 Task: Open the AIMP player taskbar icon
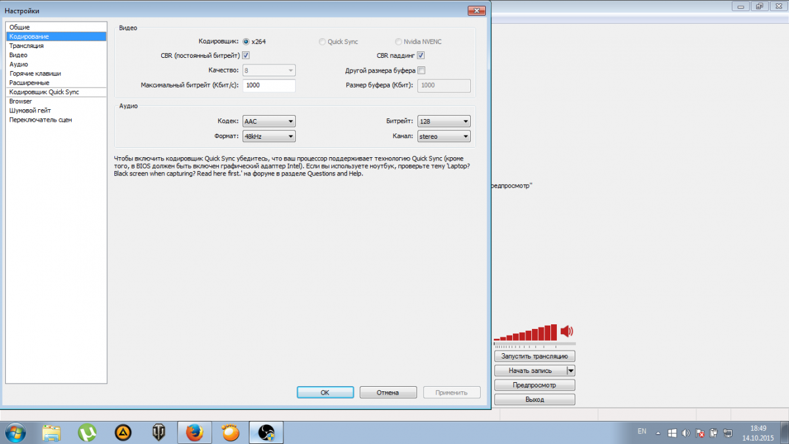pyautogui.click(x=122, y=432)
